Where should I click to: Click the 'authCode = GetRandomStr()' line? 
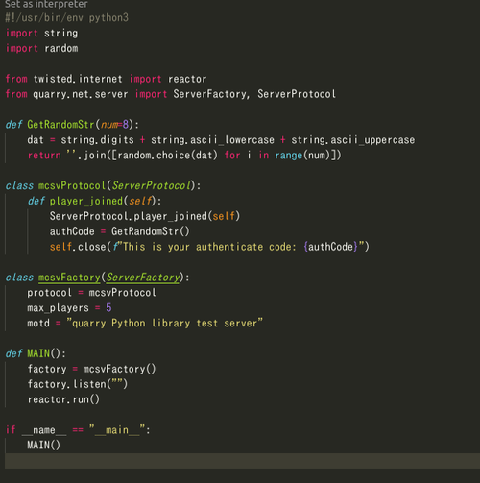click(120, 231)
